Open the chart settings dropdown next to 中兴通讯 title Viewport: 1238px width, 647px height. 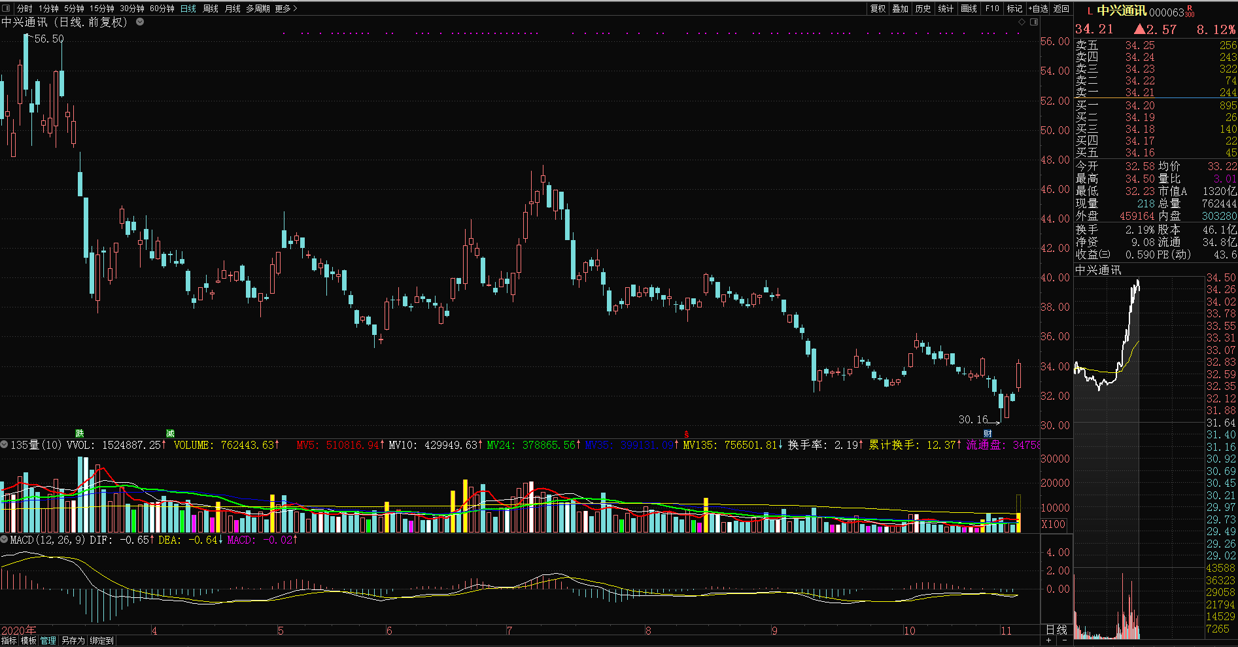coord(140,22)
